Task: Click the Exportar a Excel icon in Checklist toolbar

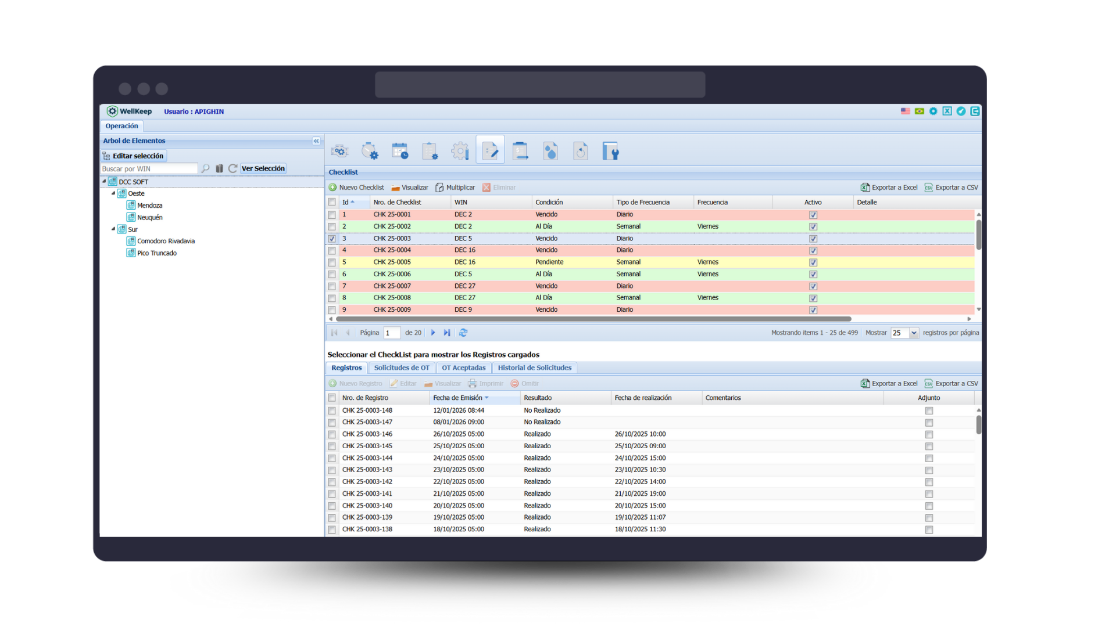Action: pyautogui.click(x=865, y=188)
